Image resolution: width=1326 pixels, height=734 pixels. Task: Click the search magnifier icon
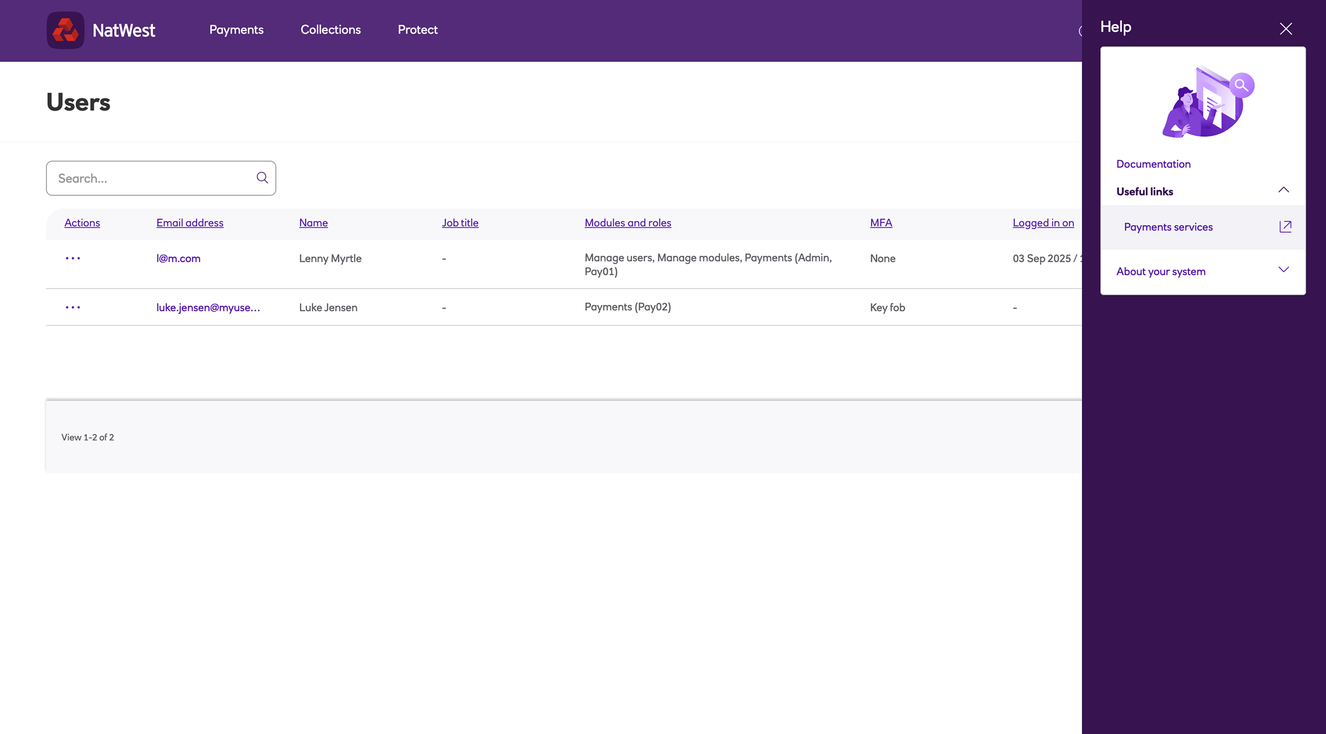262,177
